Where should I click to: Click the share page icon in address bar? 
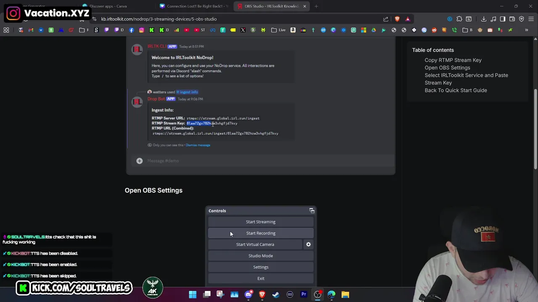click(x=386, y=19)
